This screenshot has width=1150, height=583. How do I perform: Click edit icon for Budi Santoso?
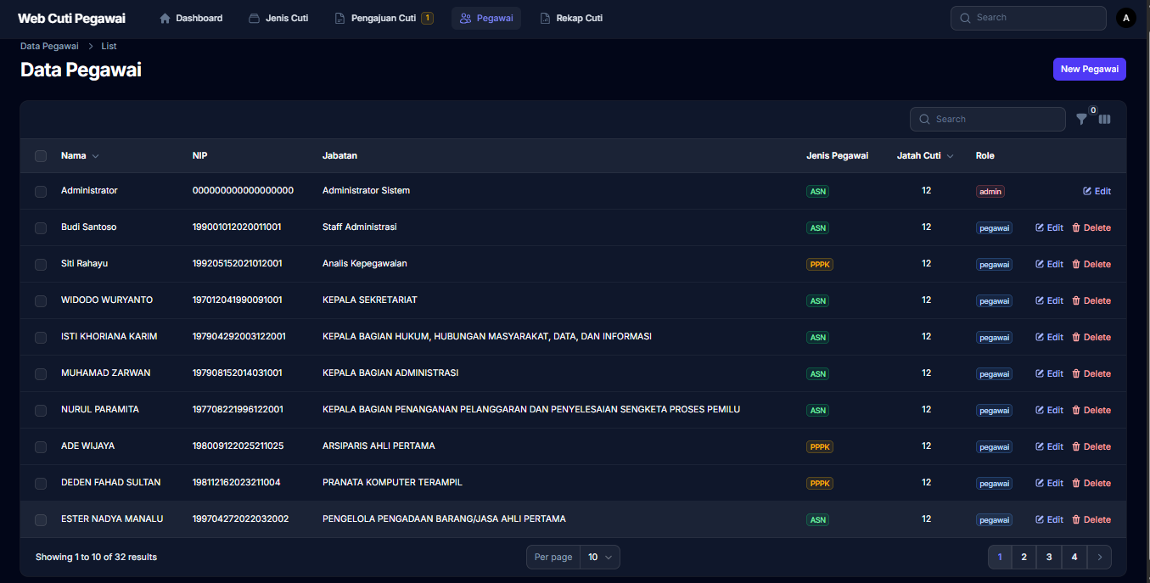pos(1040,227)
